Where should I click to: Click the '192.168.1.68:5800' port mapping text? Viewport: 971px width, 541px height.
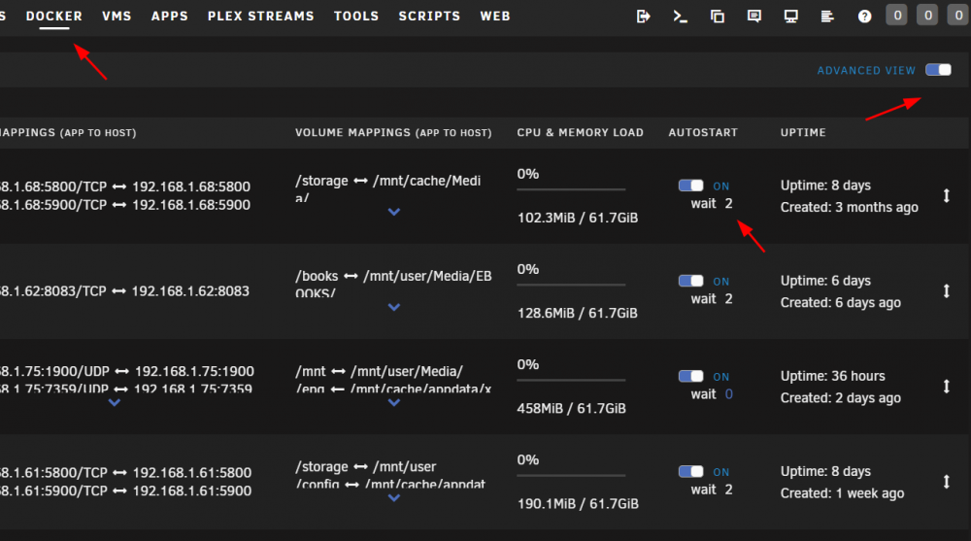point(191,186)
